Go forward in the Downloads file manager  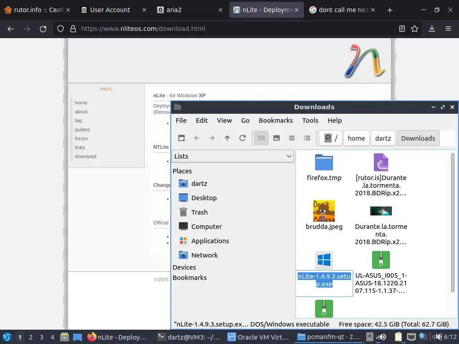(x=212, y=138)
